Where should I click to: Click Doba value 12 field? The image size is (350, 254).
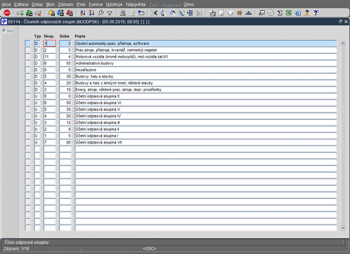65,122
